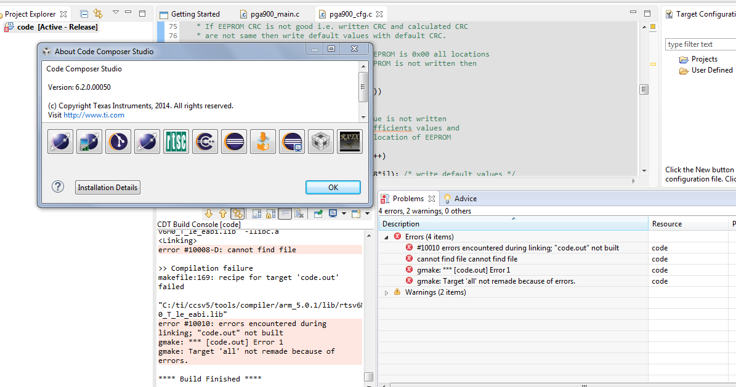736x387 pixels.
Task: Click the CDT icon with mobile device
Action: pyautogui.click(x=89, y=142)
